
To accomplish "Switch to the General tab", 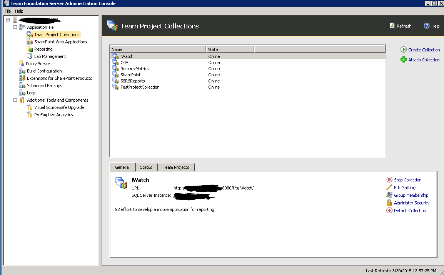I will (122, 167).
